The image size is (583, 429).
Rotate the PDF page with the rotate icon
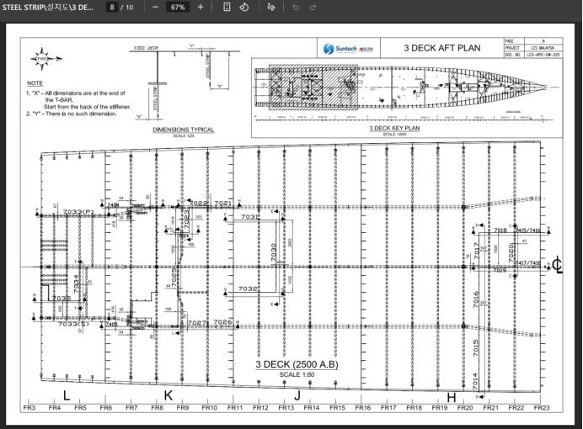243,7
